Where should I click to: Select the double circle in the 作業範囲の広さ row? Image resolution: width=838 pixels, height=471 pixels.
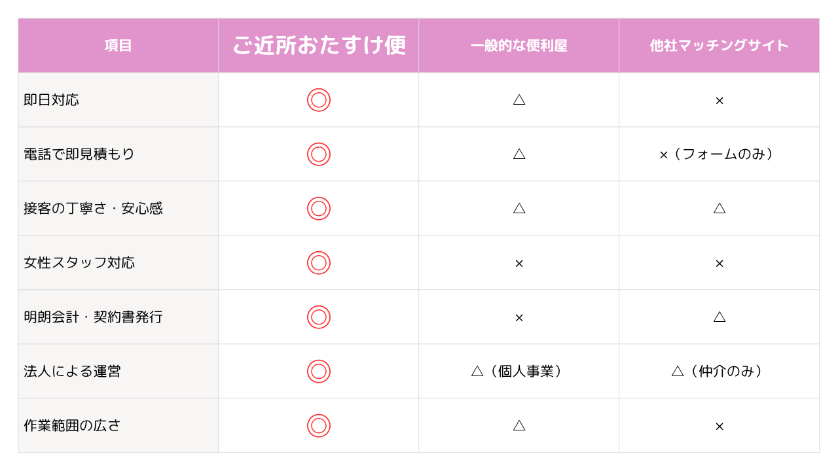coord(319,426)
